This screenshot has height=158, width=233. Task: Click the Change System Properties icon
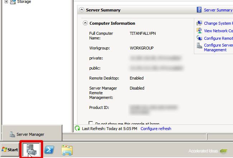199,23
